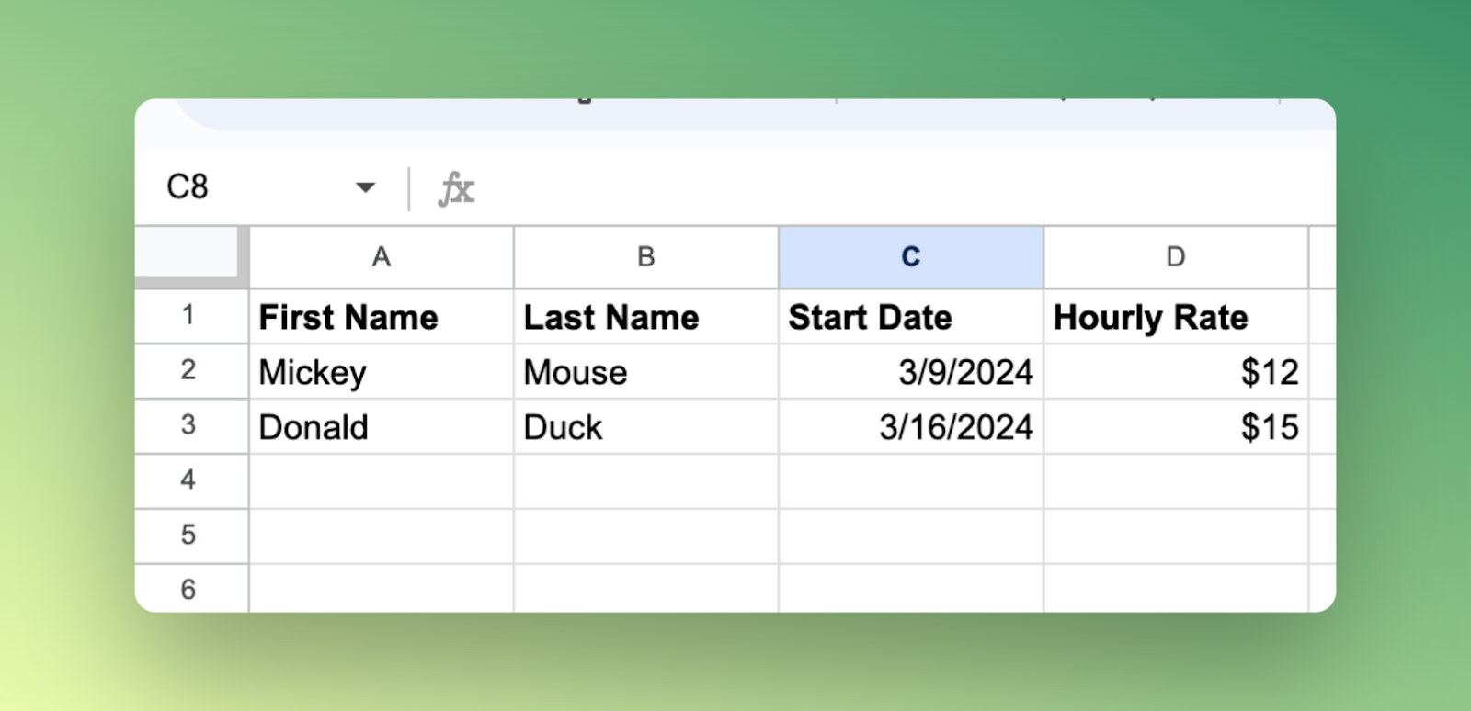Click the Hourly Rate header cell
This screenshot has width=1471, height=711.
[x=1176, y=317]
